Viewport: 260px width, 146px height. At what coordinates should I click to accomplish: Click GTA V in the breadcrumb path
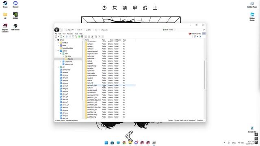tap(80, 30)
